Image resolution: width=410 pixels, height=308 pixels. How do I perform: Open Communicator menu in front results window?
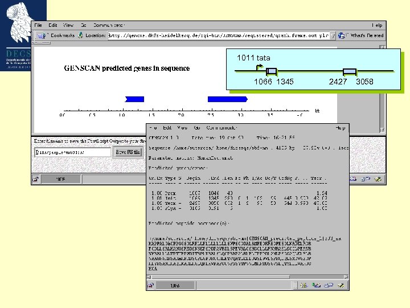point(221,128)
